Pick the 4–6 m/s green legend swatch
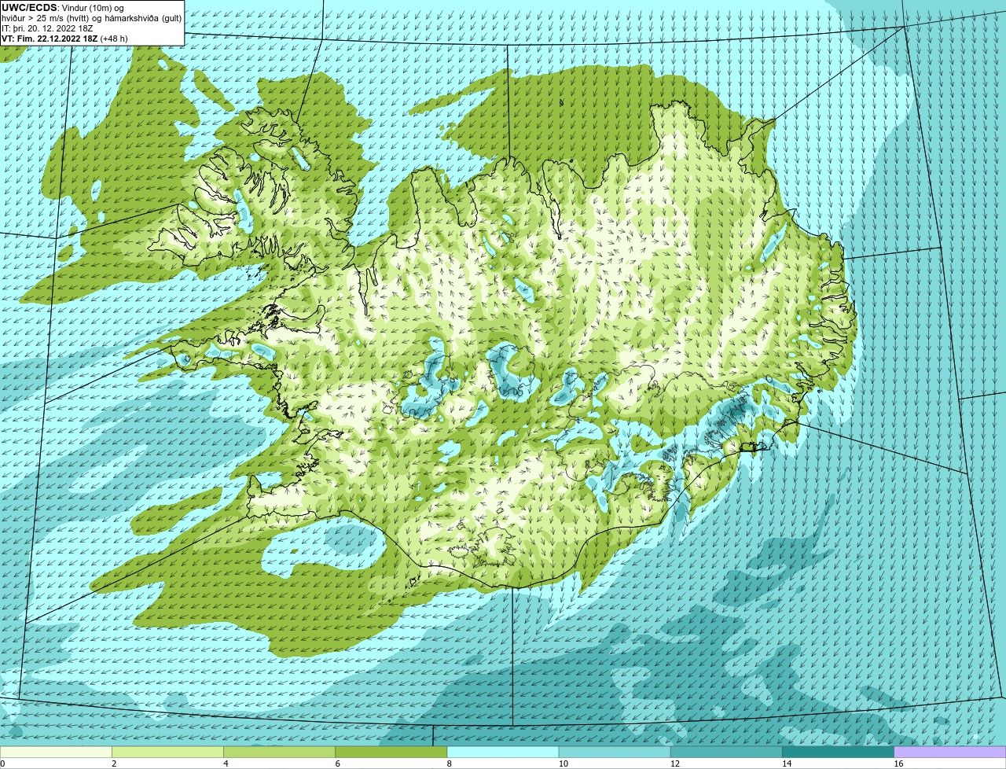This screenshot has height=769, width=1006. (x=280, y=752)
